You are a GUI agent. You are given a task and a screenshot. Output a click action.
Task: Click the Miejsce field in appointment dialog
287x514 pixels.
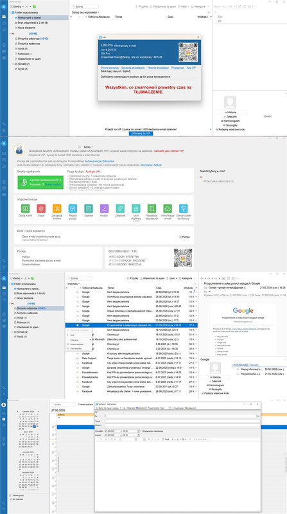182,425
